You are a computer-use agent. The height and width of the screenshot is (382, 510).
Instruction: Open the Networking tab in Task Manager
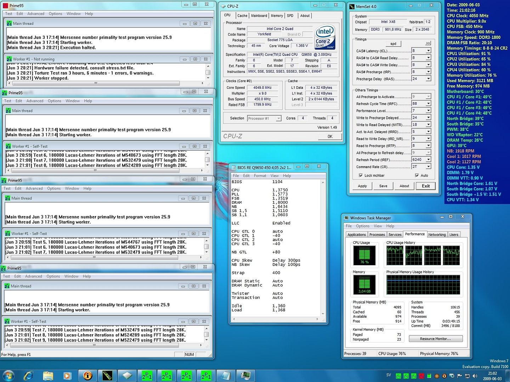click(x=437, y=235)
